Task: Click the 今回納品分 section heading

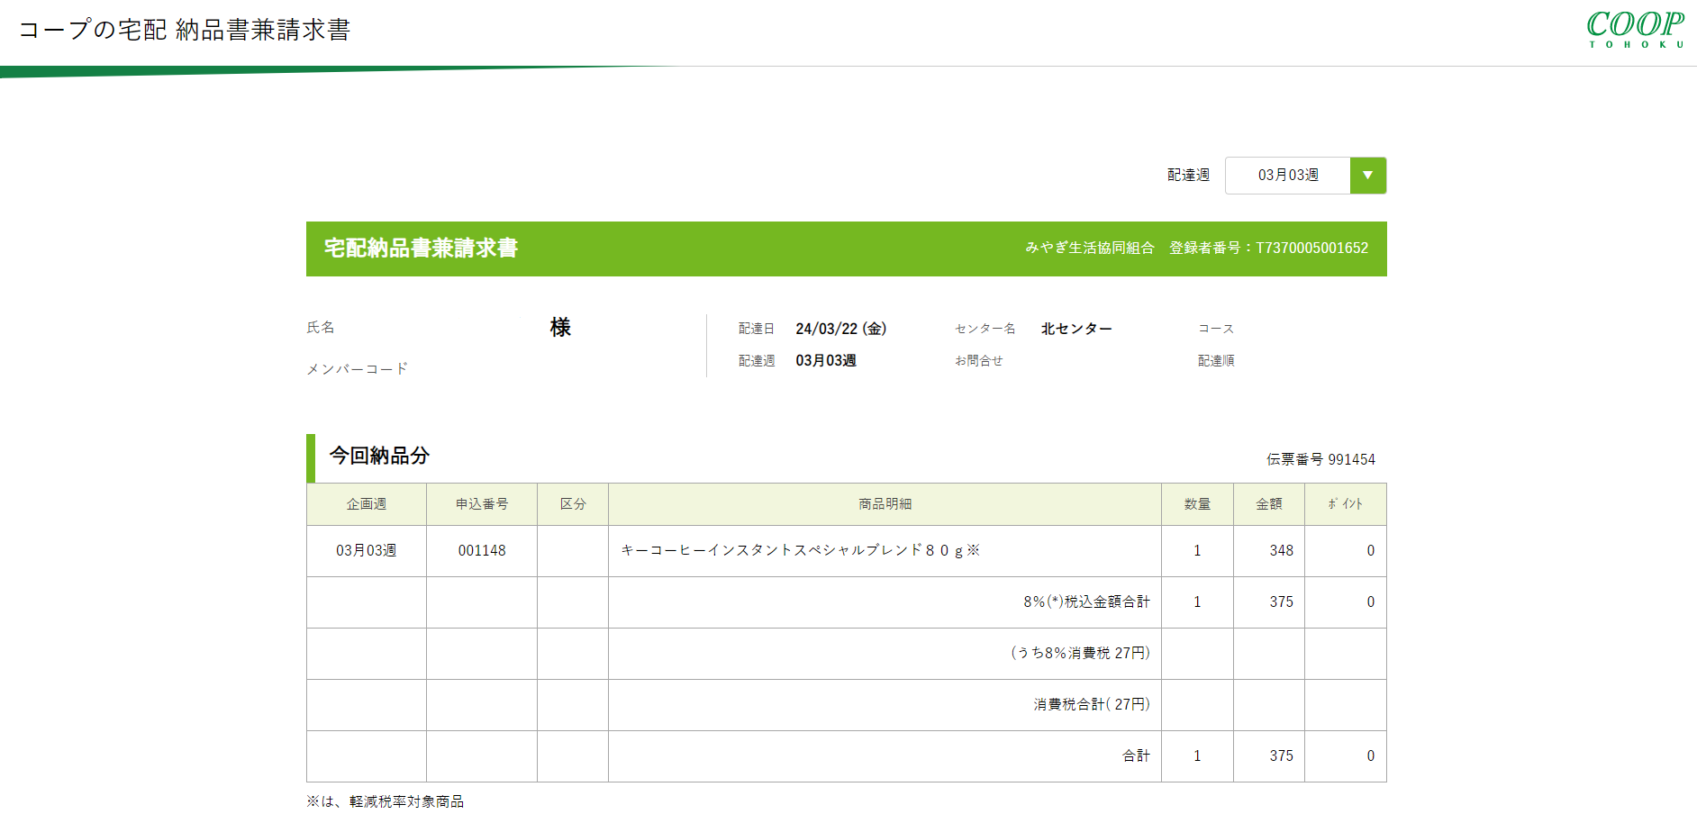Action: pos(379,456)
